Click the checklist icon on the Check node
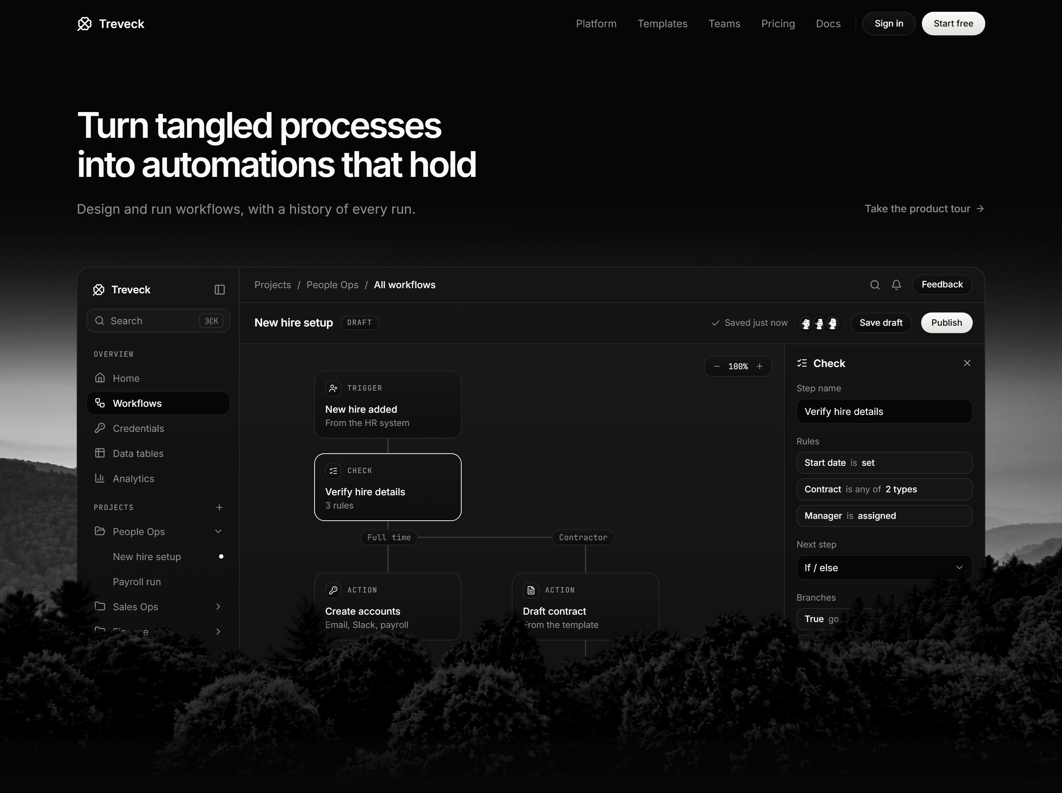This screenshot has height=793, width=1062. 333,471
